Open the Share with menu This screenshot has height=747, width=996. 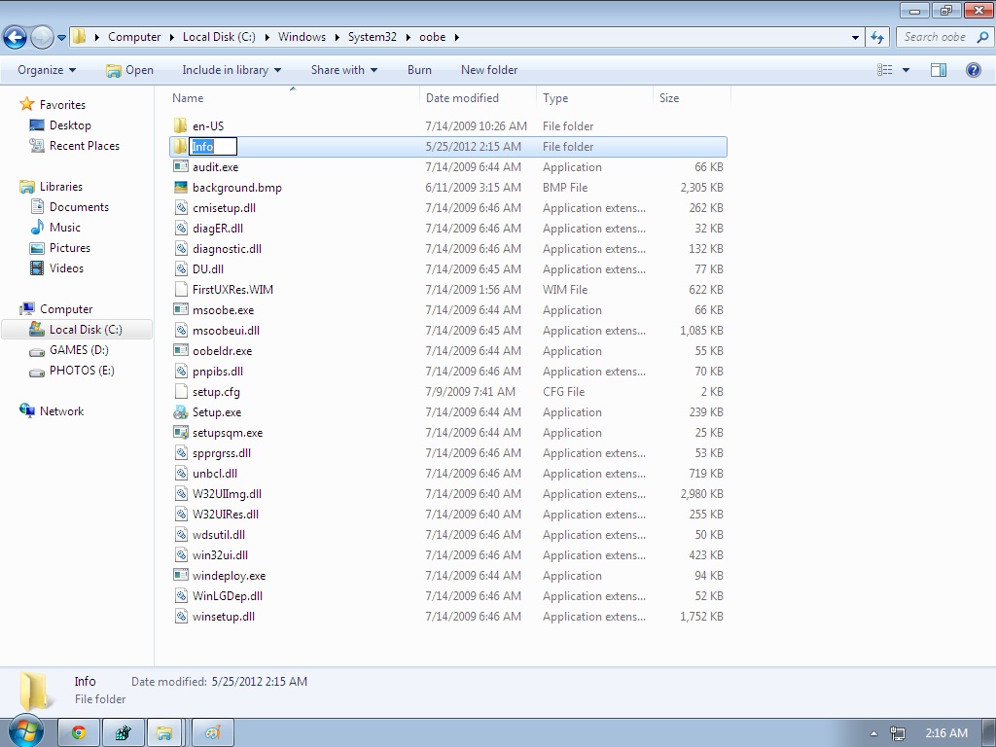(343, 70)
